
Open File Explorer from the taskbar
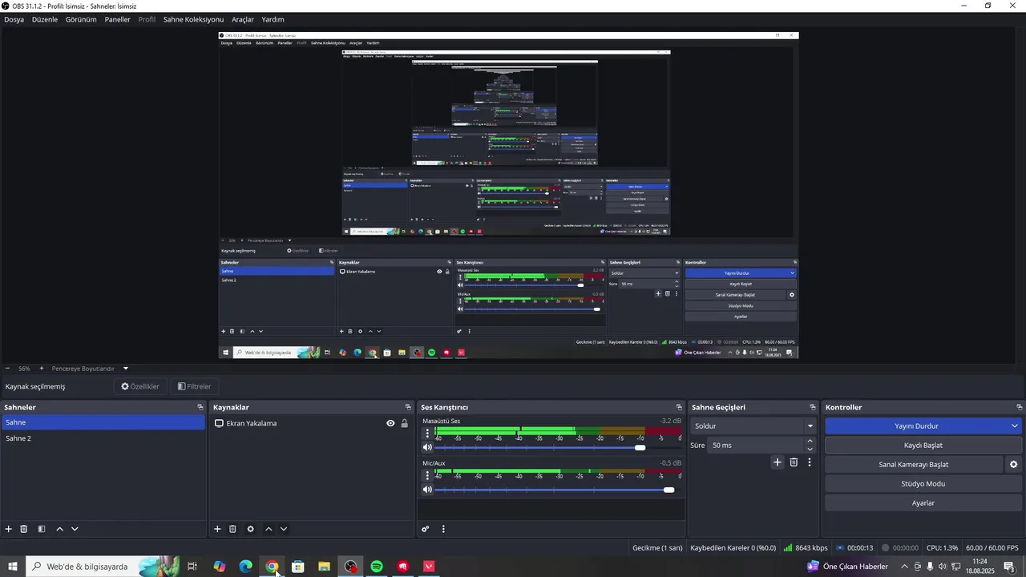[324, 567]
